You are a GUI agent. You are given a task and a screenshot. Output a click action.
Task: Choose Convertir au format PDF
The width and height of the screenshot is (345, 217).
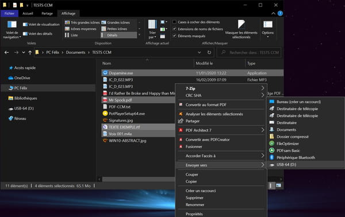(x=221, y=104)
